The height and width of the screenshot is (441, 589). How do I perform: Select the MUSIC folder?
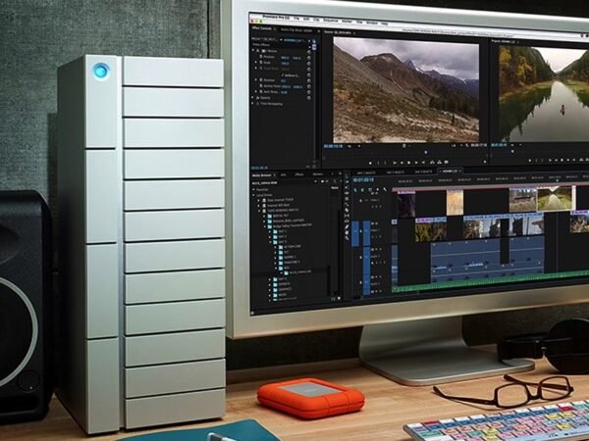(283, 295)
